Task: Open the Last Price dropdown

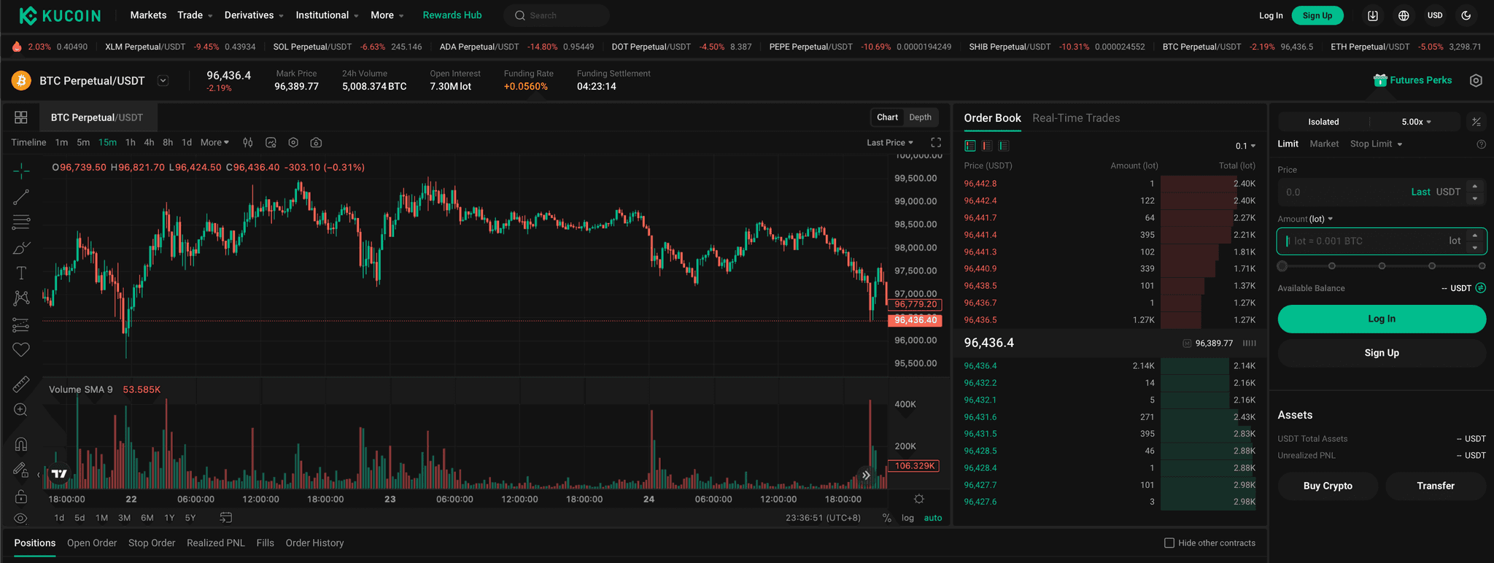Action: [x=890, y=143]
